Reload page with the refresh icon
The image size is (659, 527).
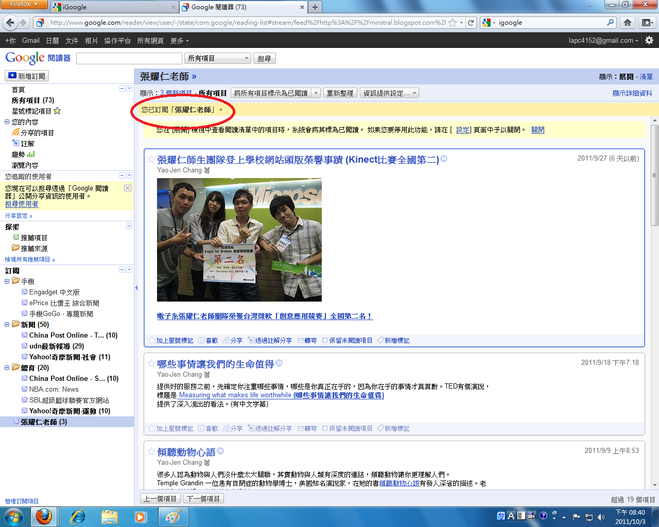(x=471, y=23)
